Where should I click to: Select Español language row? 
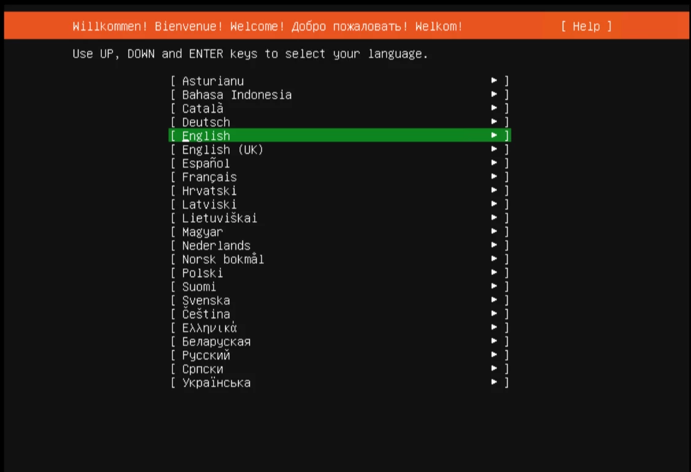tap(340, 163)
